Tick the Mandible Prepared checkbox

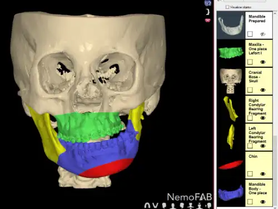point(250,34)
